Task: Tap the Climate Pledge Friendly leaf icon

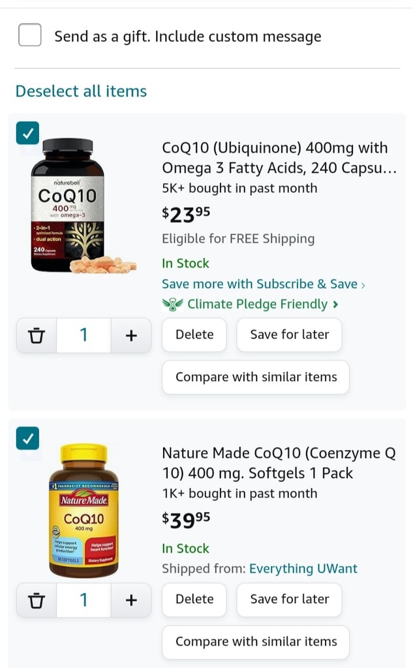Action: tap(173, 304)
